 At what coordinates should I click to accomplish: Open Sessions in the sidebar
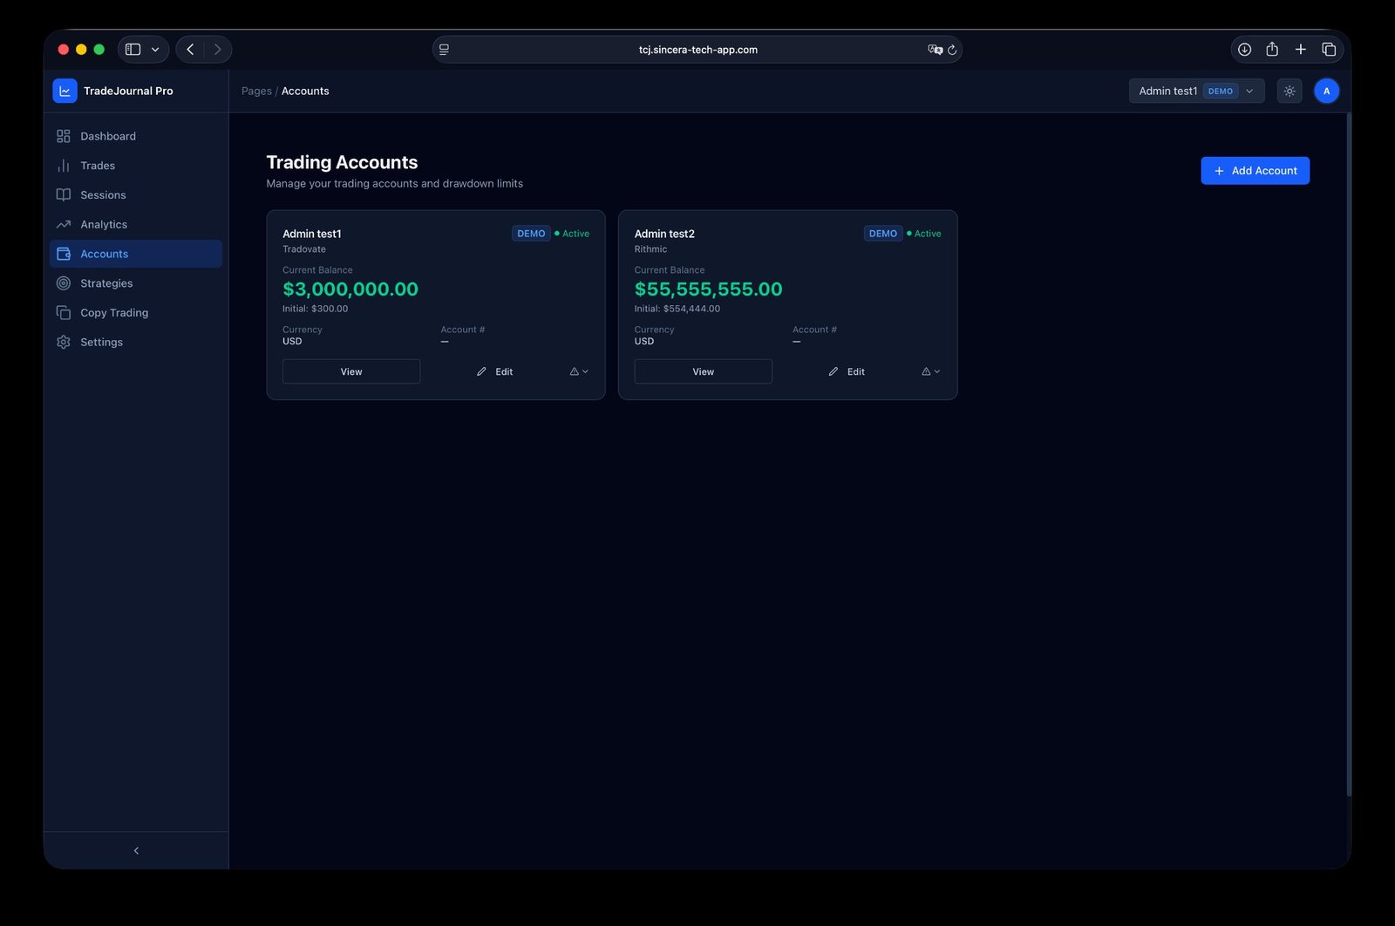click(x=103, y=195)
